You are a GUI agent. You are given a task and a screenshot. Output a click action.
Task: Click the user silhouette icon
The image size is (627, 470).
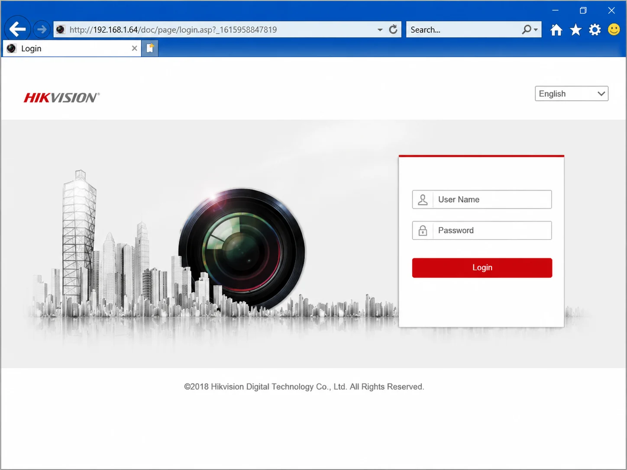[x=423, y=200]
